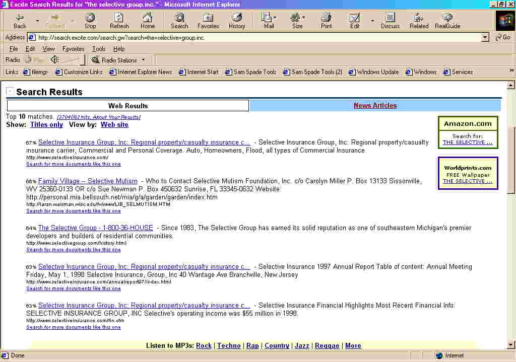Image resolution: width=516 pixels, height=362 pixels.
Task: Click the Search toolbar icon
Action: point(179,18)
